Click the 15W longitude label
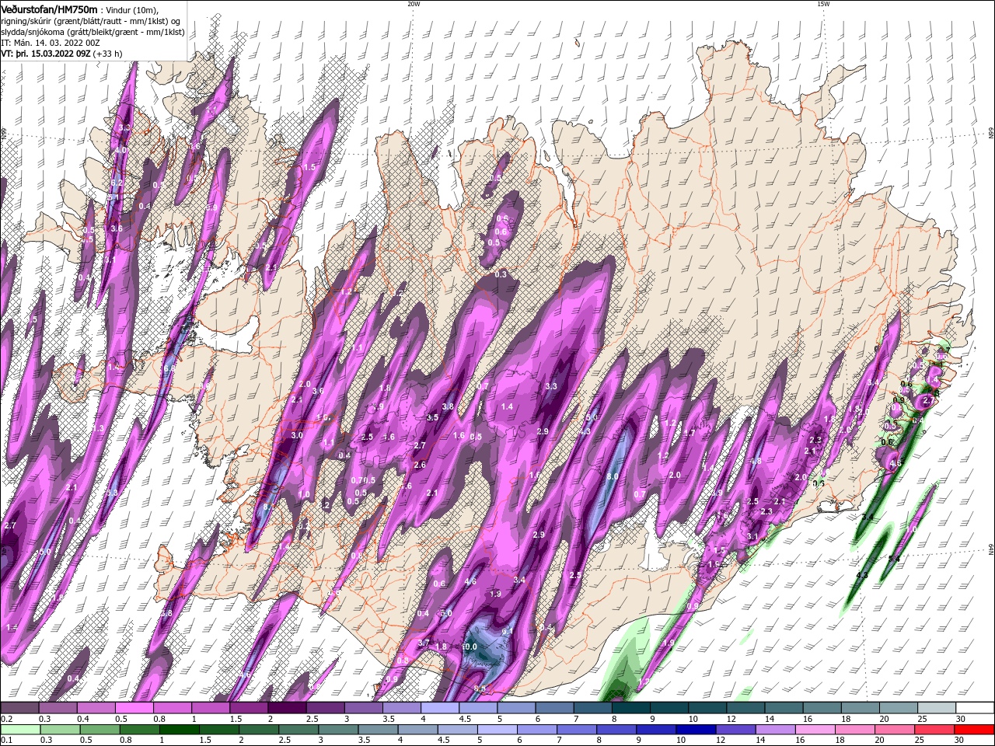 tap(823, 4)
